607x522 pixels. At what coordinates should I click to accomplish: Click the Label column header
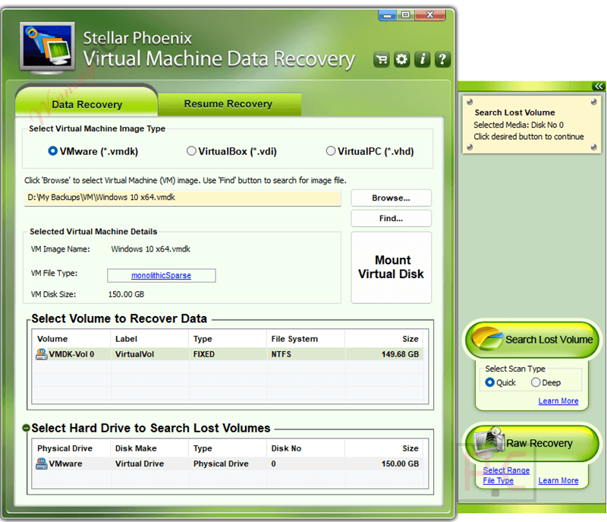126,339
